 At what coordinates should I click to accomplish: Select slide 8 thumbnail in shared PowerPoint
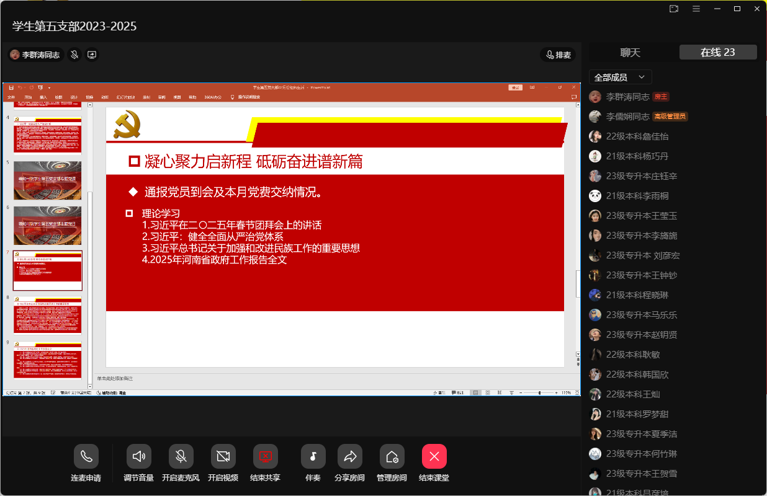(48, 316)
